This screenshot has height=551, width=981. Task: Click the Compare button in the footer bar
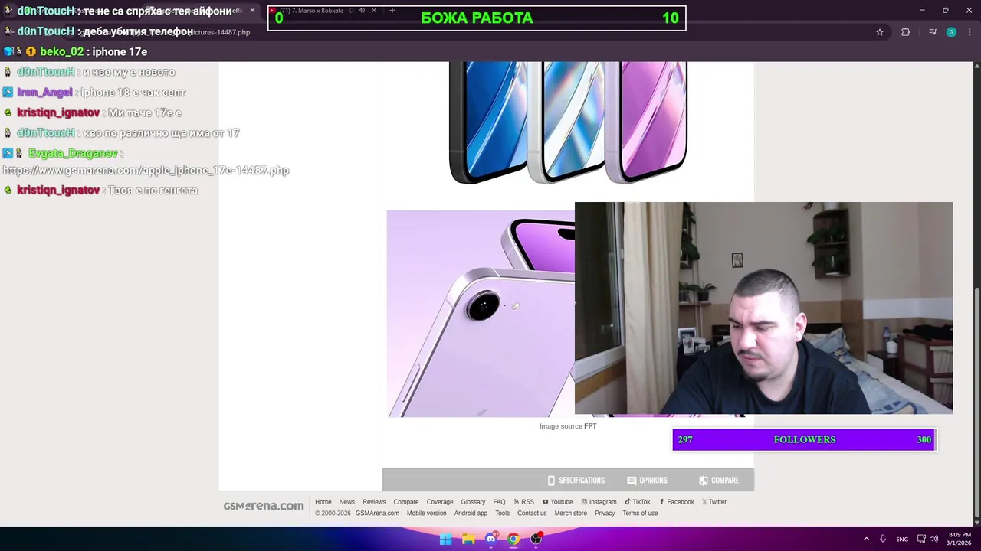tap(719, 480)
